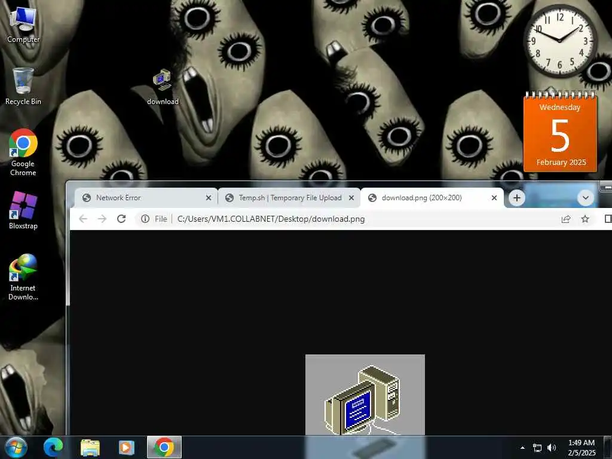The image size is (612, 459).
Task: Select the download file icon on desktop
Action: (x=163, y=87)
